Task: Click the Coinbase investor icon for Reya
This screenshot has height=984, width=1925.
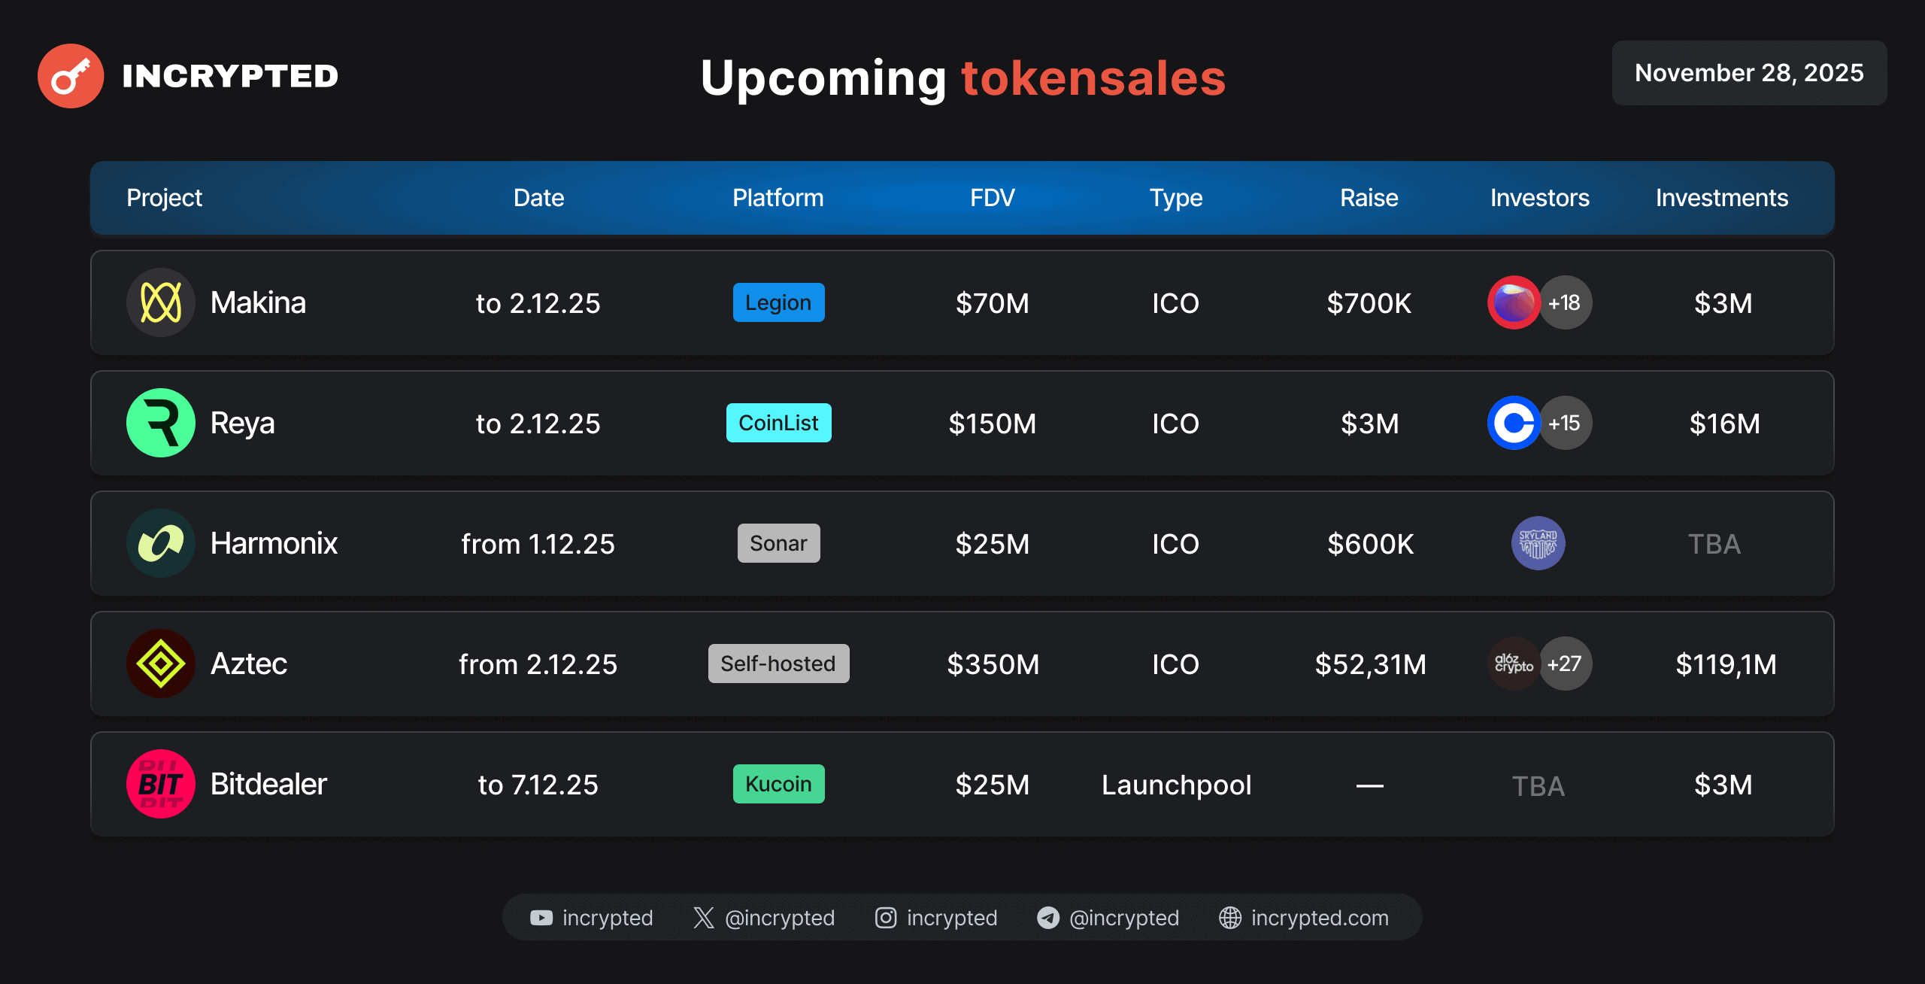Action: [1513, 423]
